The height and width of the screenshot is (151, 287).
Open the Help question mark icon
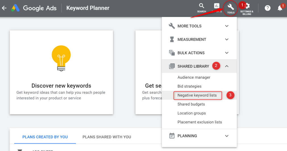click(x=267, y=8)
